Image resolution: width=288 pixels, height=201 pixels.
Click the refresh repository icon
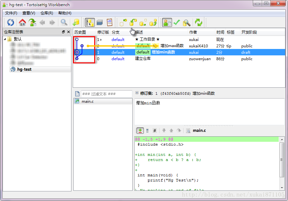tap(11, 22)
